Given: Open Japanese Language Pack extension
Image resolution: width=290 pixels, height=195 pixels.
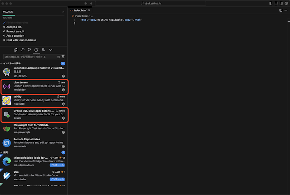Looking at the screenshot, I should pos(34,72).
